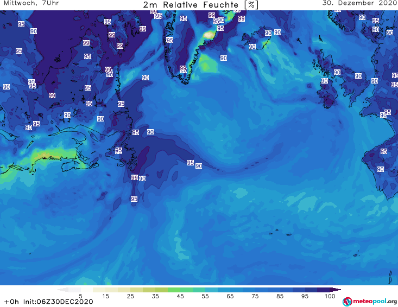Click the '30. Dezember 2020' date text
398x307 pixels.
click(359, 3)
